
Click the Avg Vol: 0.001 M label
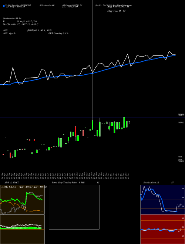point(118,7)
